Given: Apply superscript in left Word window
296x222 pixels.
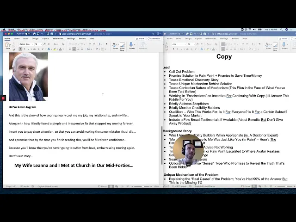Looking at the screenshot, I should (43, 49).
